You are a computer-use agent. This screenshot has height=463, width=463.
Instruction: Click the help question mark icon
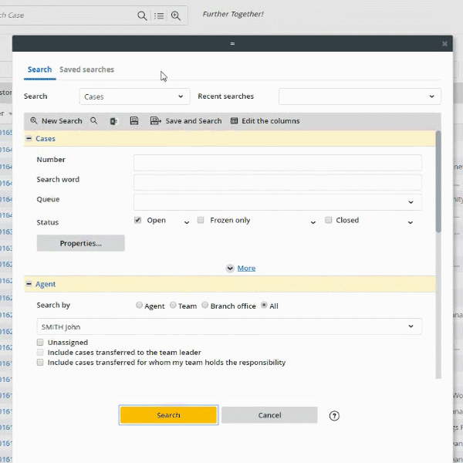pos(334,415)
